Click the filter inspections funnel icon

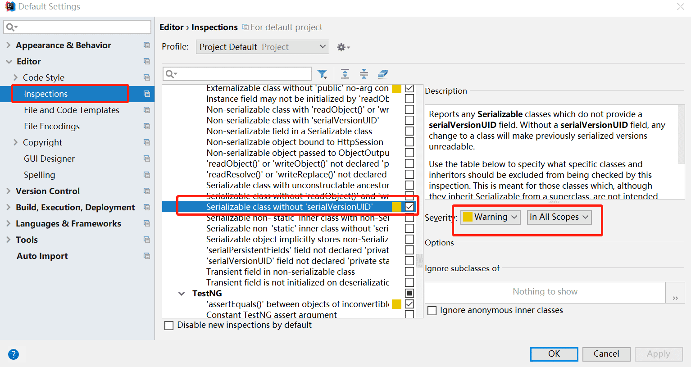tap(322, 74)
